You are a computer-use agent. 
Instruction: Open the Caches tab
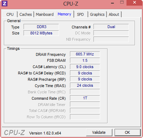click(26, 14)
